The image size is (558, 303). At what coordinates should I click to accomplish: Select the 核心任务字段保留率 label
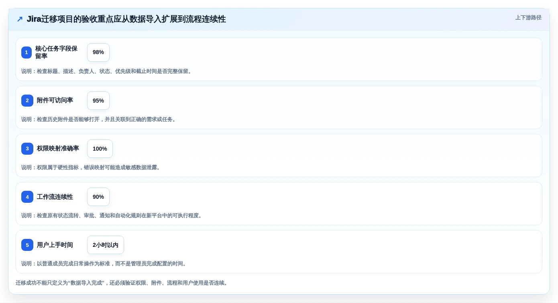(x=56, y=53)
